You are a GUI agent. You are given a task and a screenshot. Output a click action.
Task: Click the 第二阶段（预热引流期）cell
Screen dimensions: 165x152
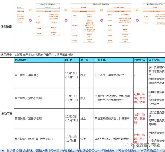click(x=39, y=98)
